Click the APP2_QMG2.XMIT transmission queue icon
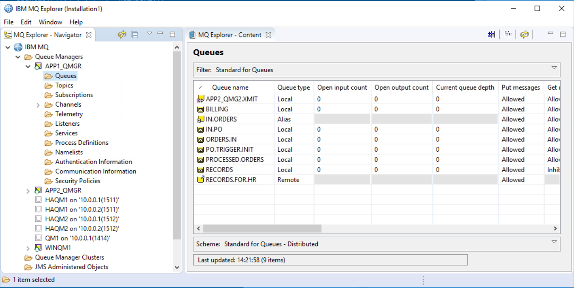The image size is (574, 288). 200,99
